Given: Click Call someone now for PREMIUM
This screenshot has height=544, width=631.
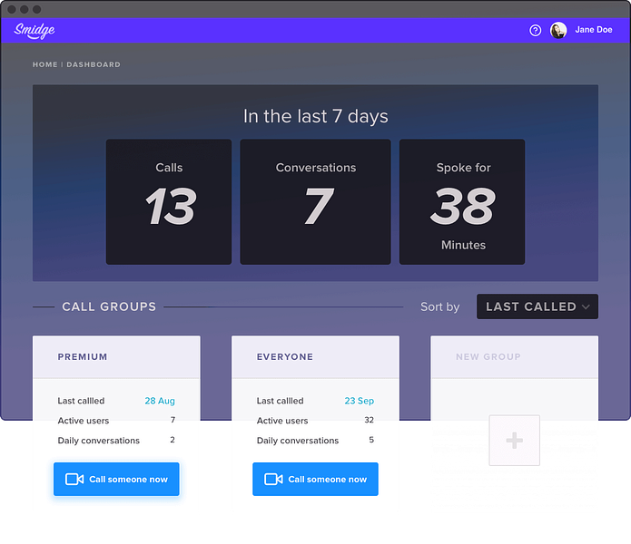Looking at the screenshot, I should pos(116,479).
